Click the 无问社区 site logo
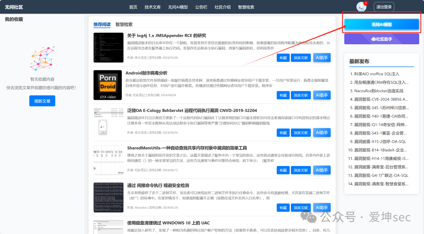 tap(14, 7)
